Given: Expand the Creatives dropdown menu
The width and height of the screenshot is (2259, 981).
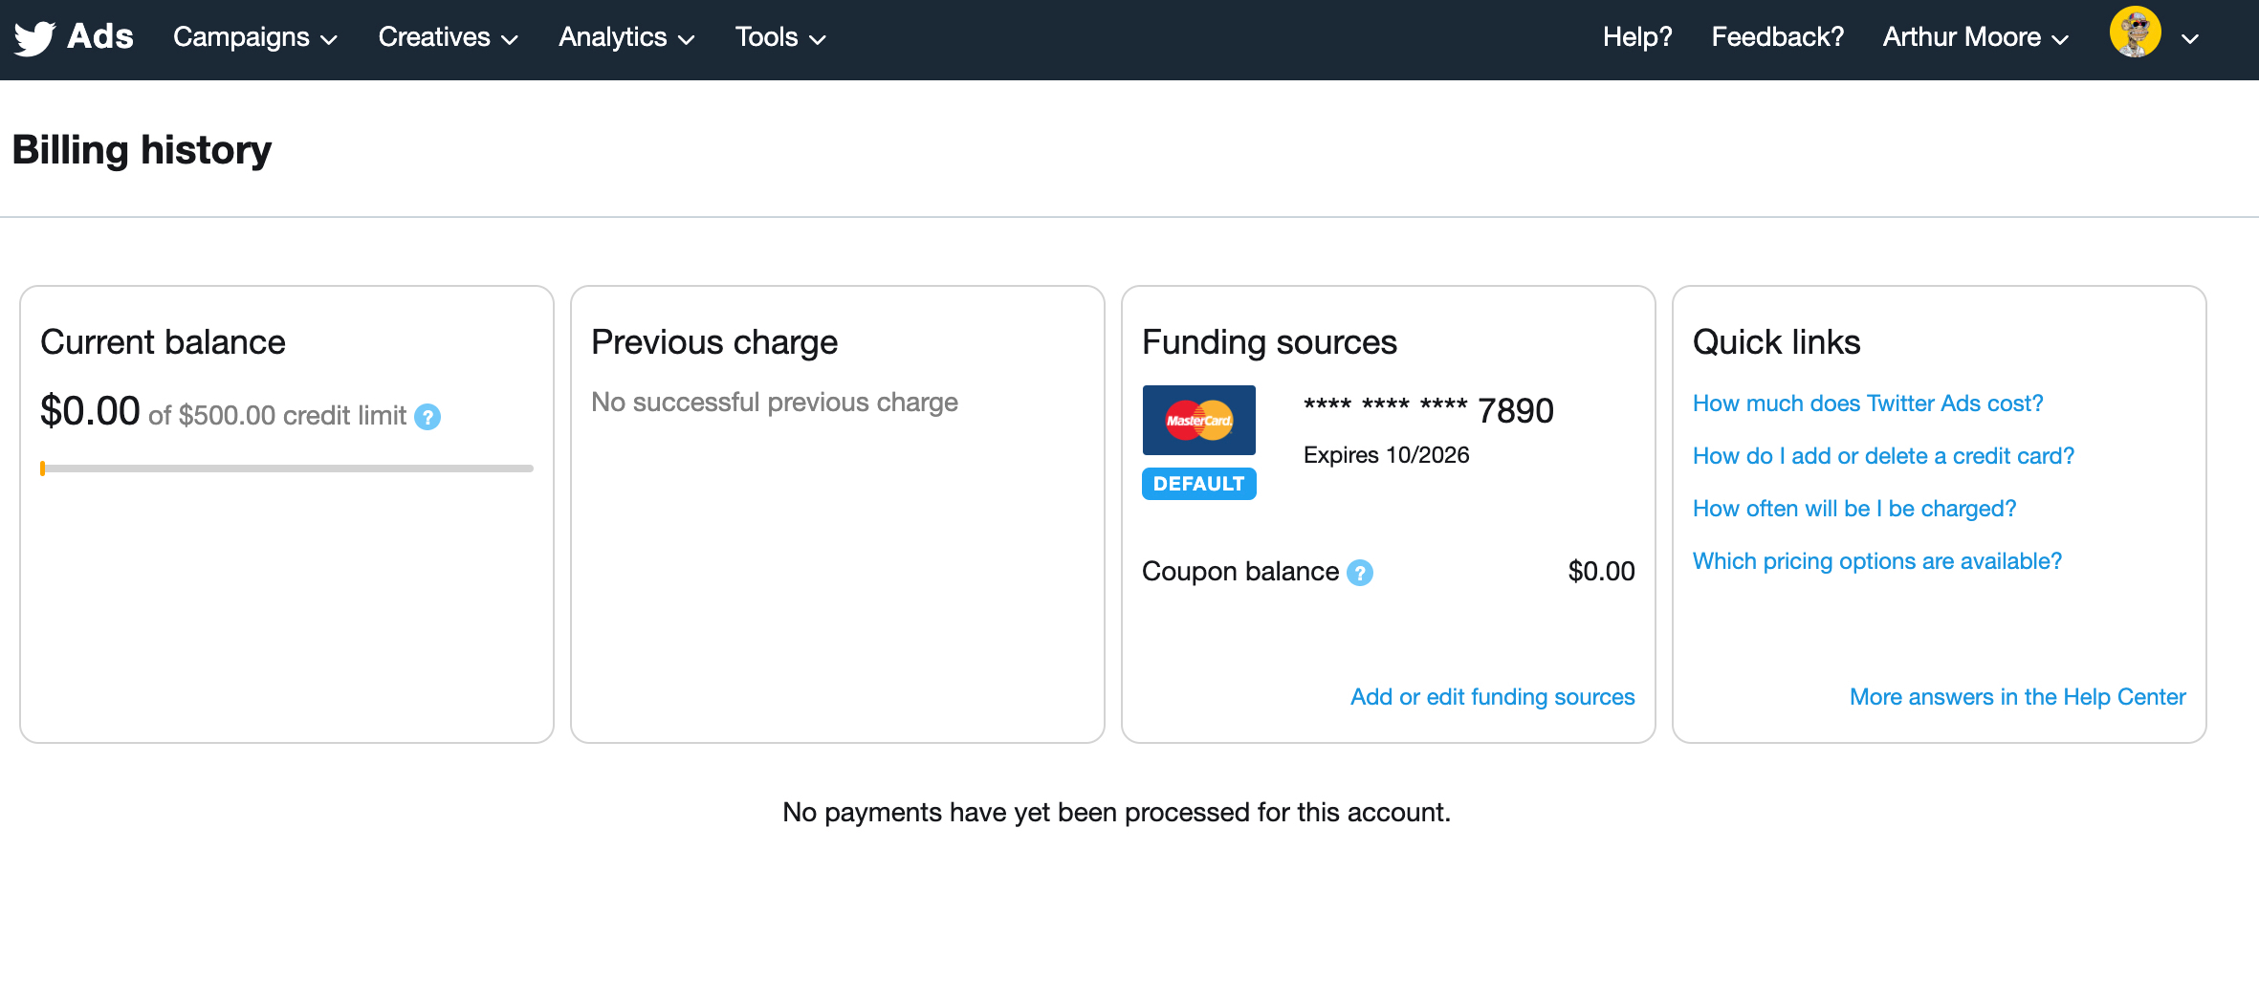Looking at the screenshot, I should click(x=448, y=37).
